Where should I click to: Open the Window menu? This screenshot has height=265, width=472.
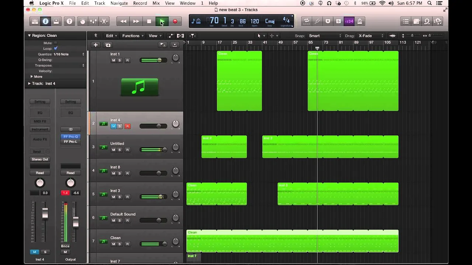tap(188, 3)
